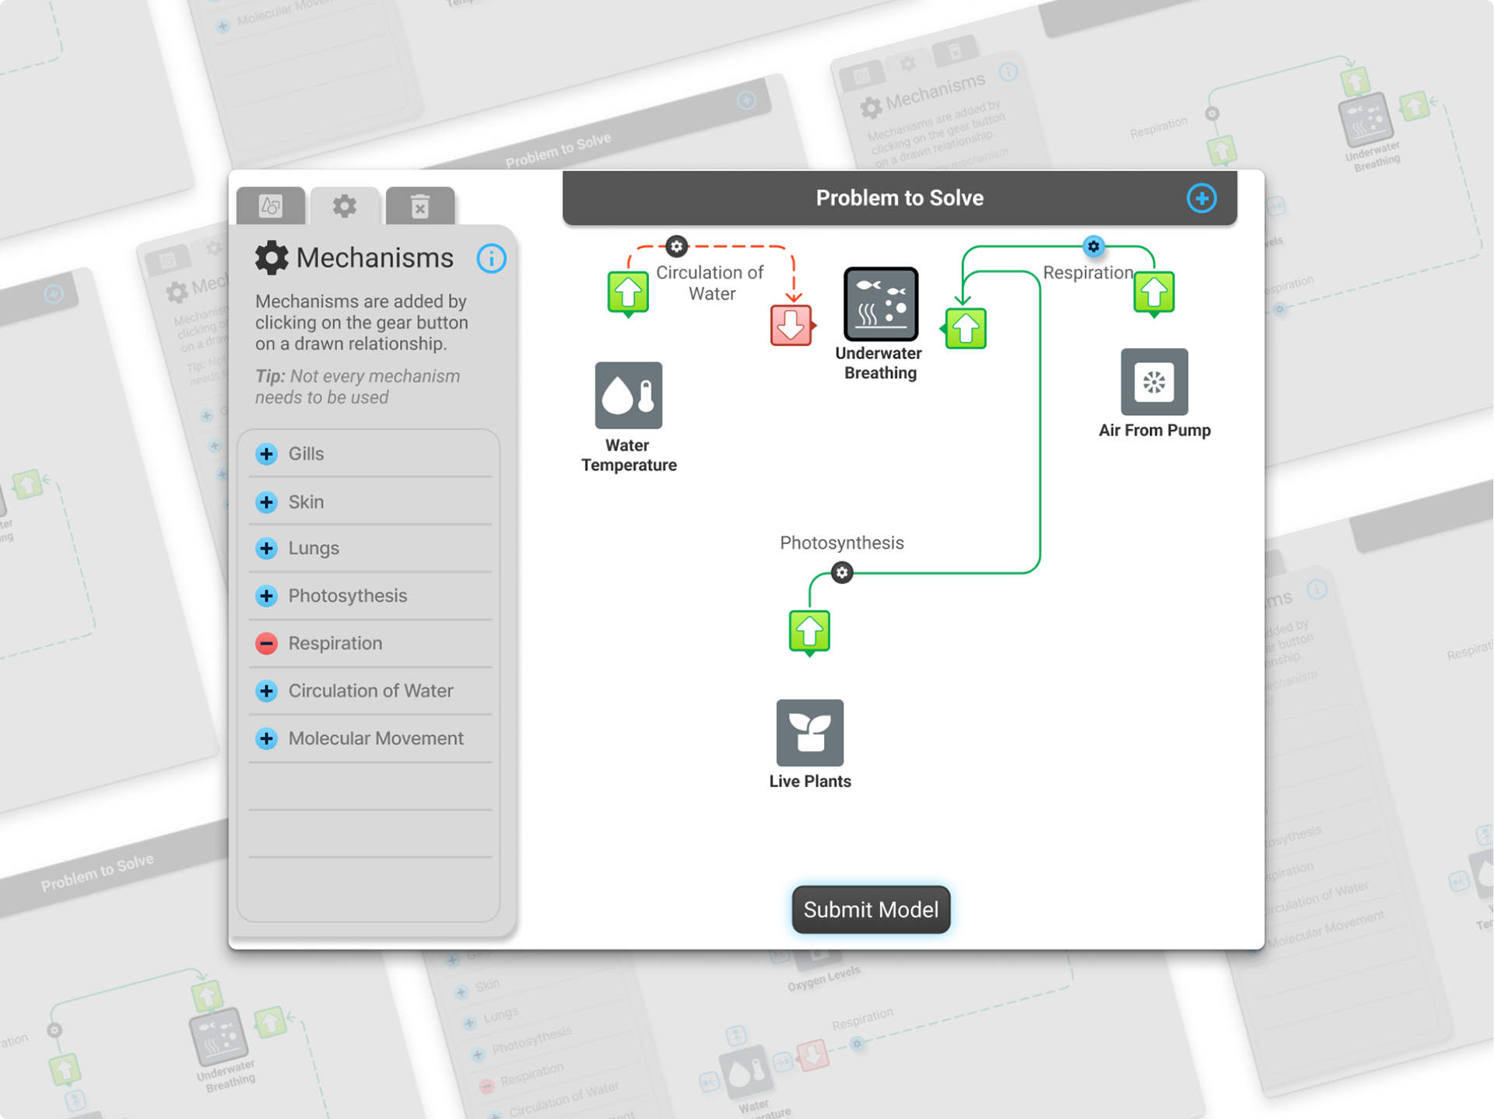Image resolution: width=1494 pixels, height=1119 pixels.
Task: Select the Live Plants component icon
Action: 809,733
